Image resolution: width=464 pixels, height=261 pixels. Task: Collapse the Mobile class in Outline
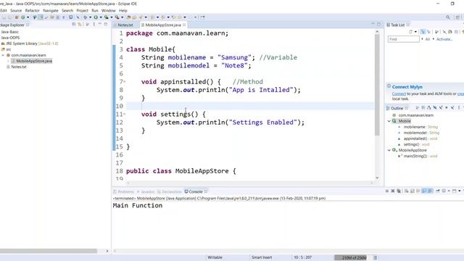[x=389, y=121]
